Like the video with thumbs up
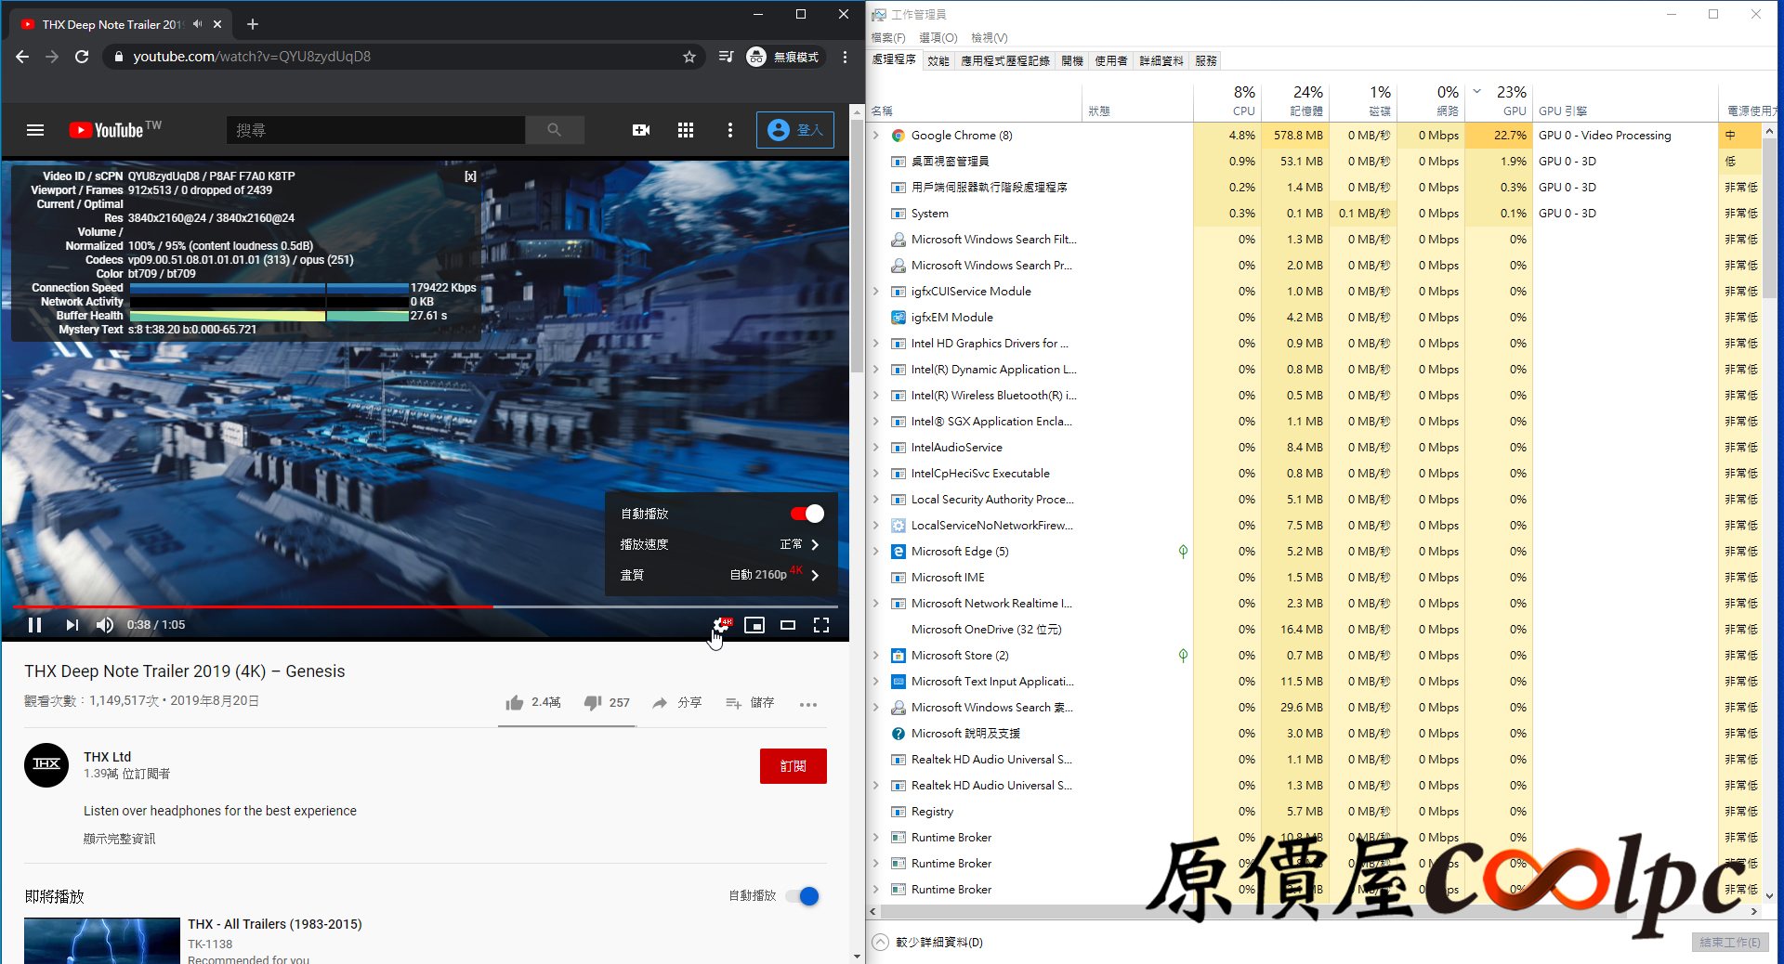1784x964 pixels. 532,703
